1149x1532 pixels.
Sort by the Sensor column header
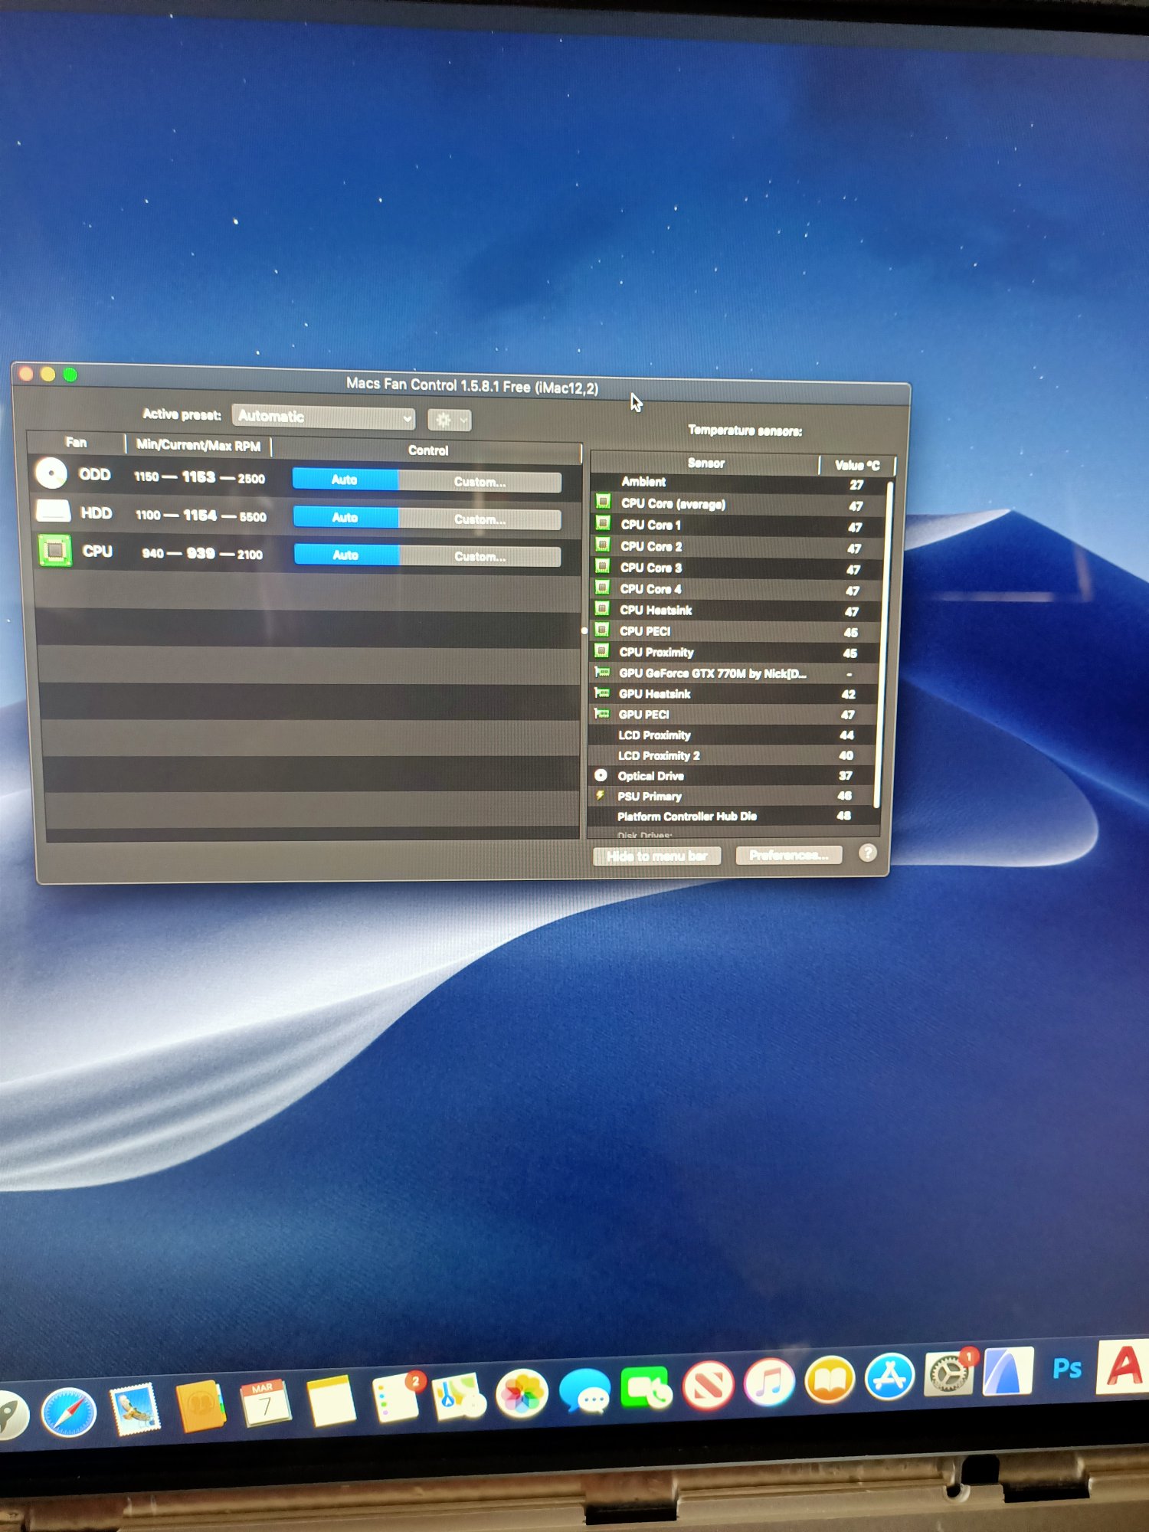(x=705, y=463)
